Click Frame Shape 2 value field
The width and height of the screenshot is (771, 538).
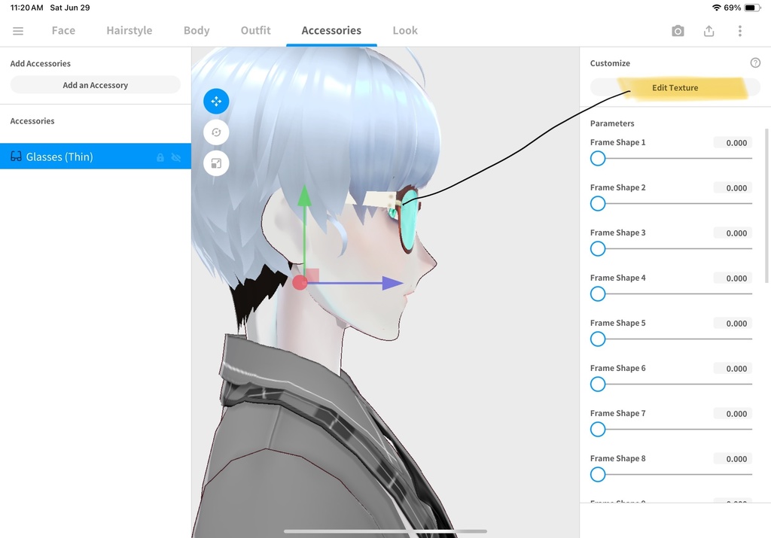[x=733, y=187]
